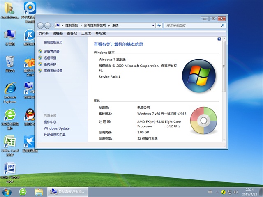Click the 32 位操作系统 value

[x=147, y=138]
